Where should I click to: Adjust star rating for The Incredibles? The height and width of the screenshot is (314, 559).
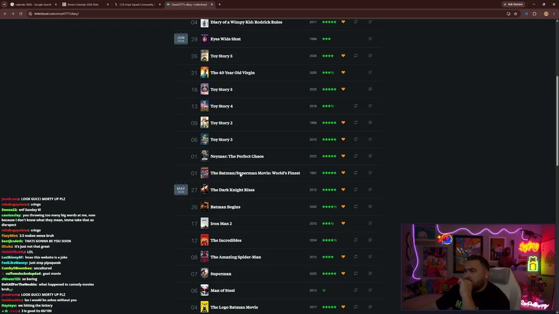329,240
